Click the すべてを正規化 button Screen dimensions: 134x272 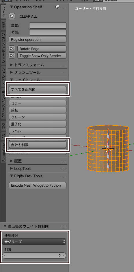point(38,89)
